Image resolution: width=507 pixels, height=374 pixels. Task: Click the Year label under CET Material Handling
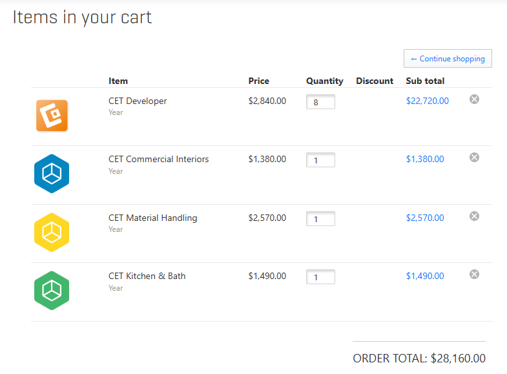116,229
